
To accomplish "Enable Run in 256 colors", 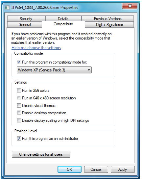I will point(19,90).
